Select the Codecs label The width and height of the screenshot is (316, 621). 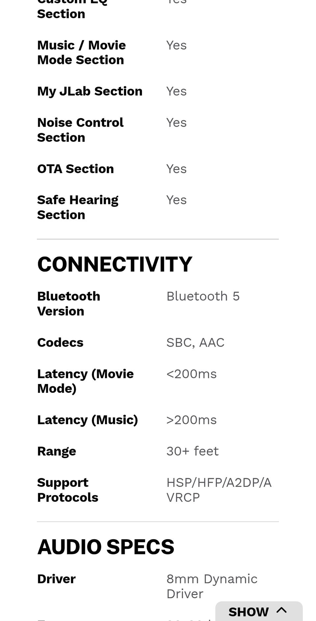(60, 342)
